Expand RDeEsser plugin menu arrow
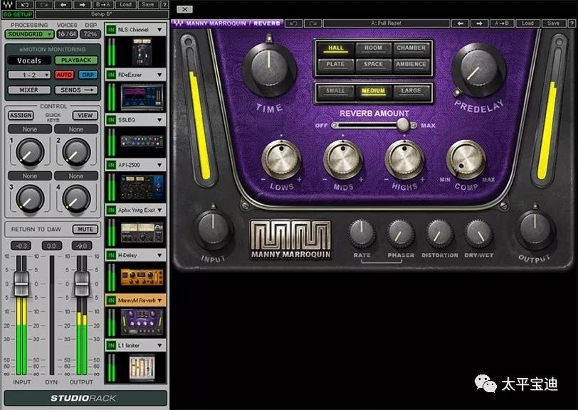578x410 pixels. pos(159,75)
